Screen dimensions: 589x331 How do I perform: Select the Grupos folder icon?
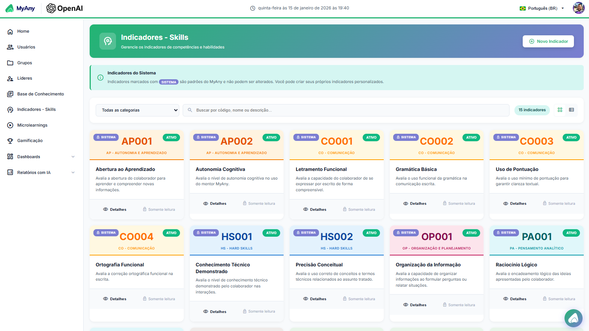click(9, 62)
